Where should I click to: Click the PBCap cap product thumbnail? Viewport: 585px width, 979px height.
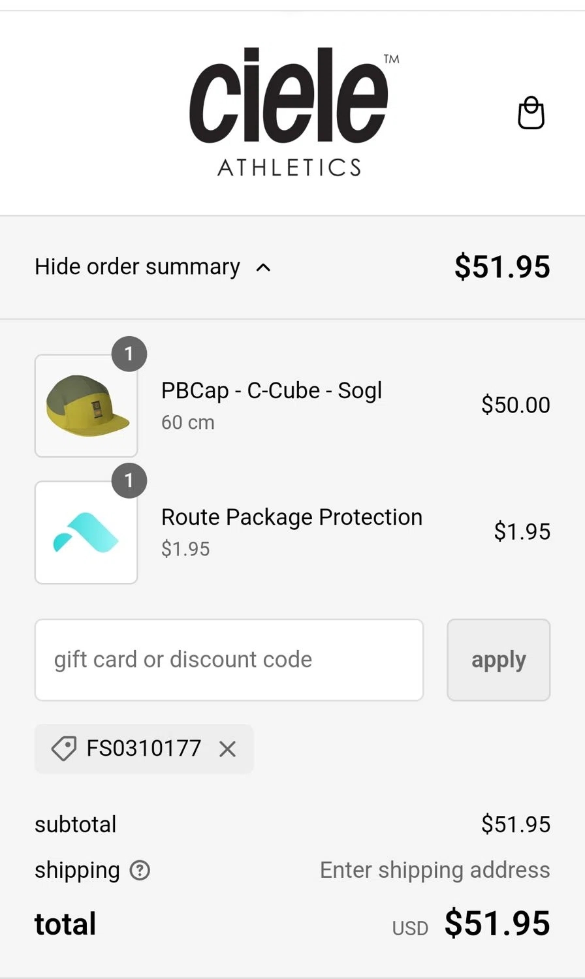(86, 406)
